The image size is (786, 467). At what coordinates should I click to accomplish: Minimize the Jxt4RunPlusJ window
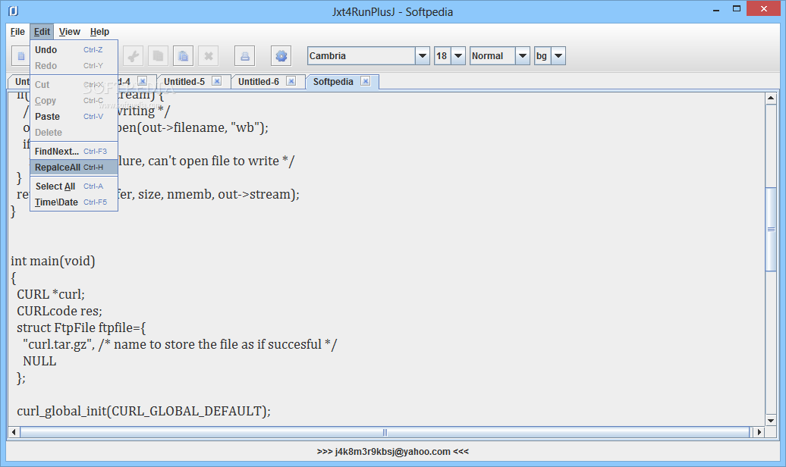pyautogui.click(x=716, y=10)
